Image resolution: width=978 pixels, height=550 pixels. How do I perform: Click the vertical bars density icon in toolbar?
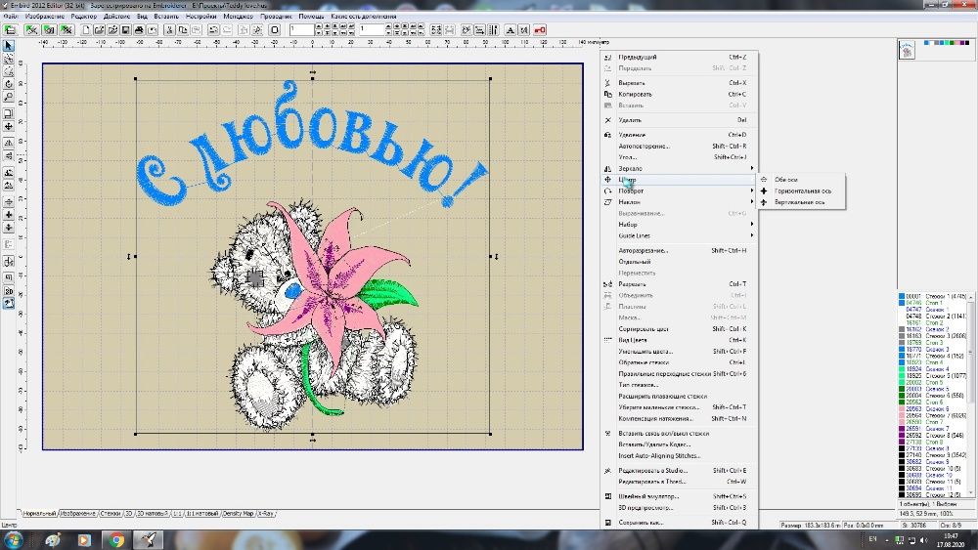[493, 29]
